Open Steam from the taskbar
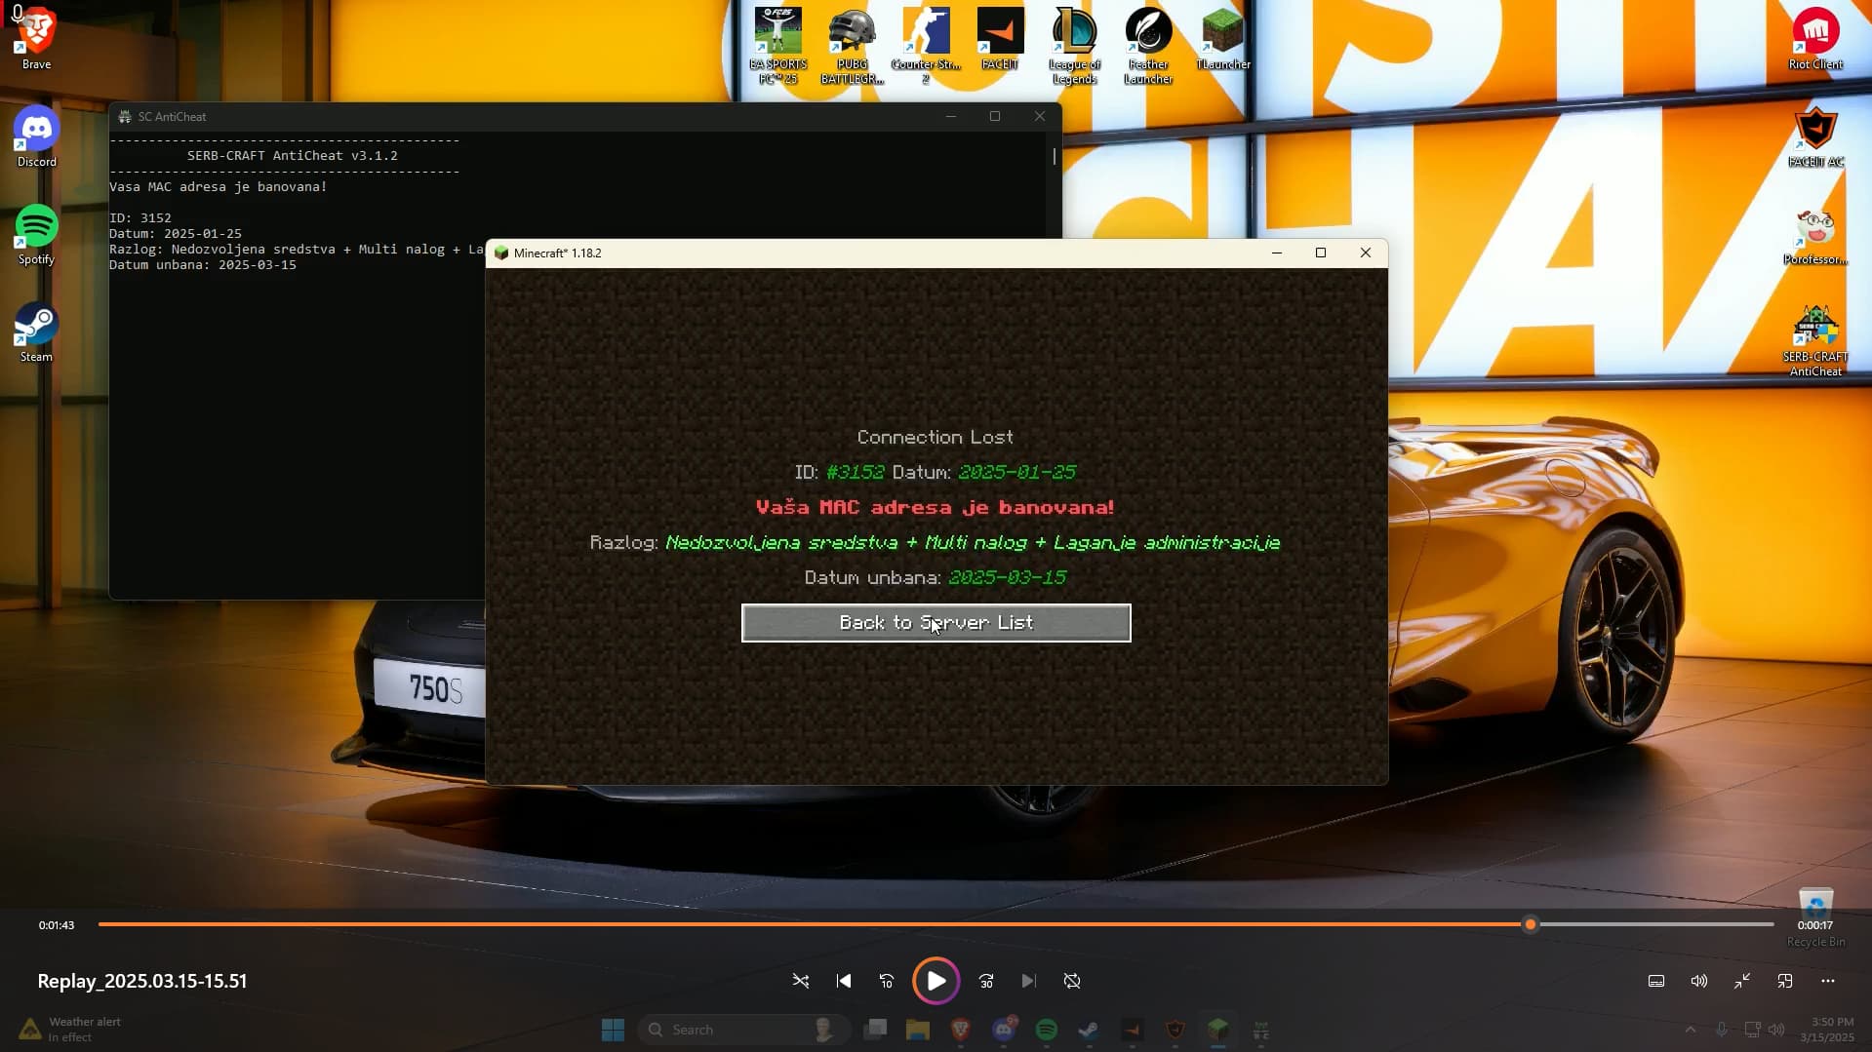The height and width of the screenshot is (1052, 1872). 1090,1030
